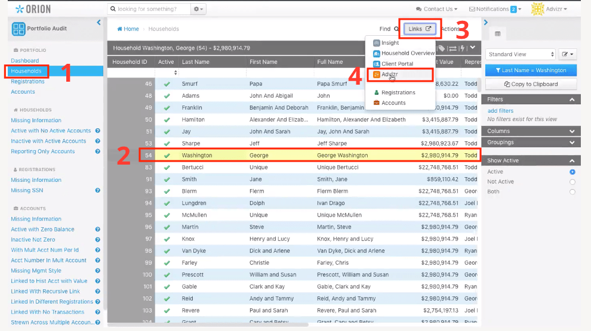Viewport: 591px width, 331px height.
Task: Select the Both radio button
Action: click(x=572, y=191)
